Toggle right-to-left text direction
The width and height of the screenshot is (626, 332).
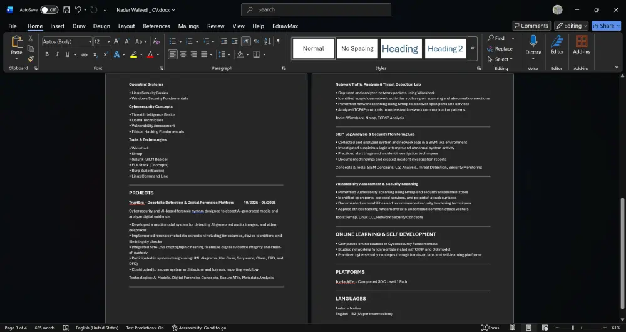coord(256,41)
